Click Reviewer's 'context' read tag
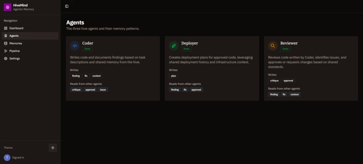Viewport: 363px width, 164px height. click(x=295, y=94)
